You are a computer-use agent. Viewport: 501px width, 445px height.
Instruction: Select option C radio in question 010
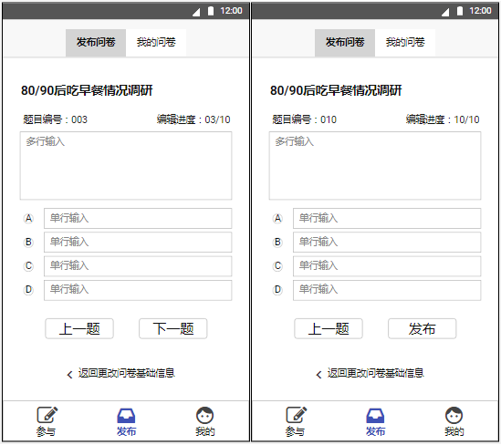click(277, 266)
